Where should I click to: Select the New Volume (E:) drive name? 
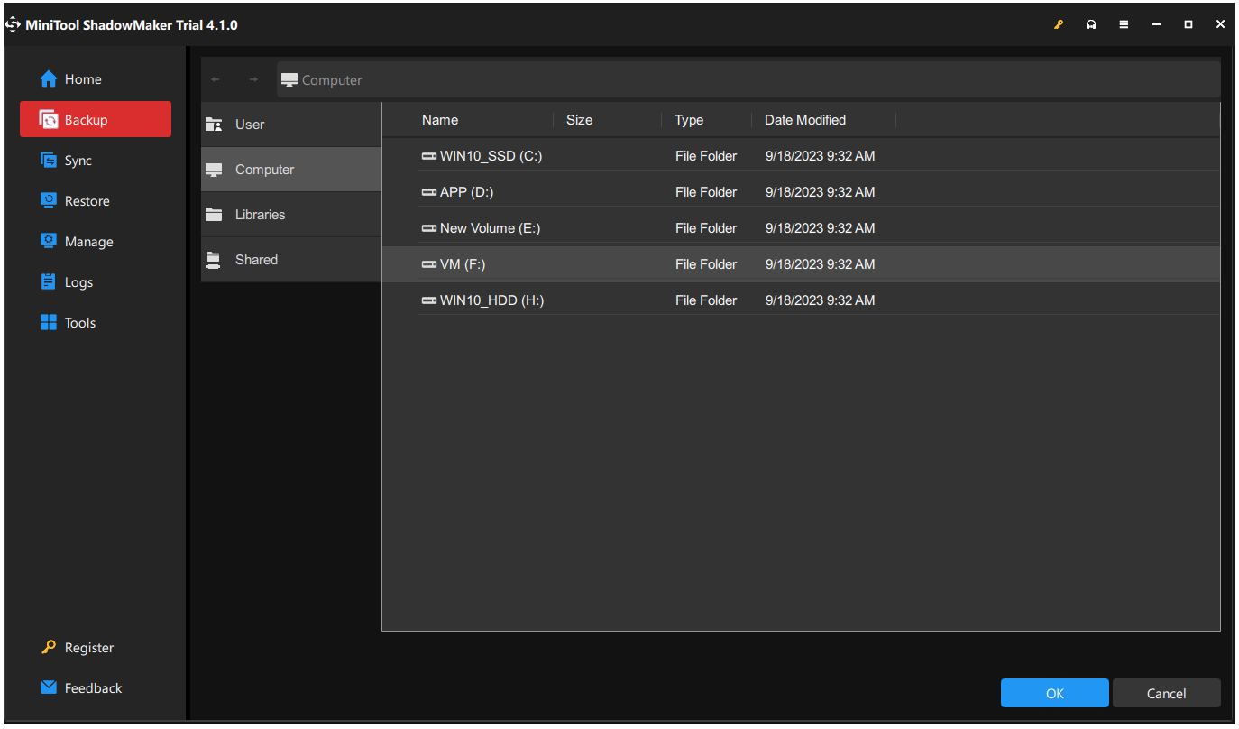coord(490,228)
